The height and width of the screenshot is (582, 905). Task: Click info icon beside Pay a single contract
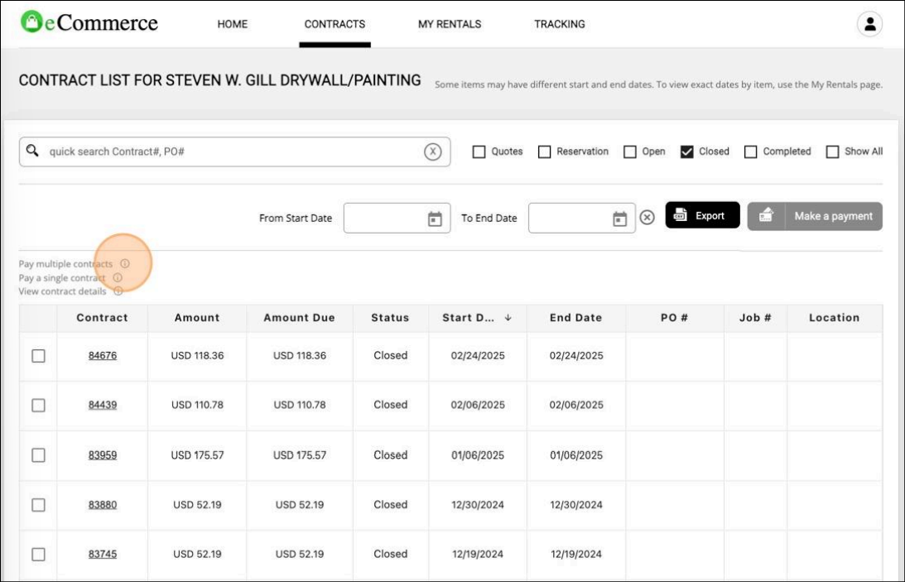(x=118, y=278)
